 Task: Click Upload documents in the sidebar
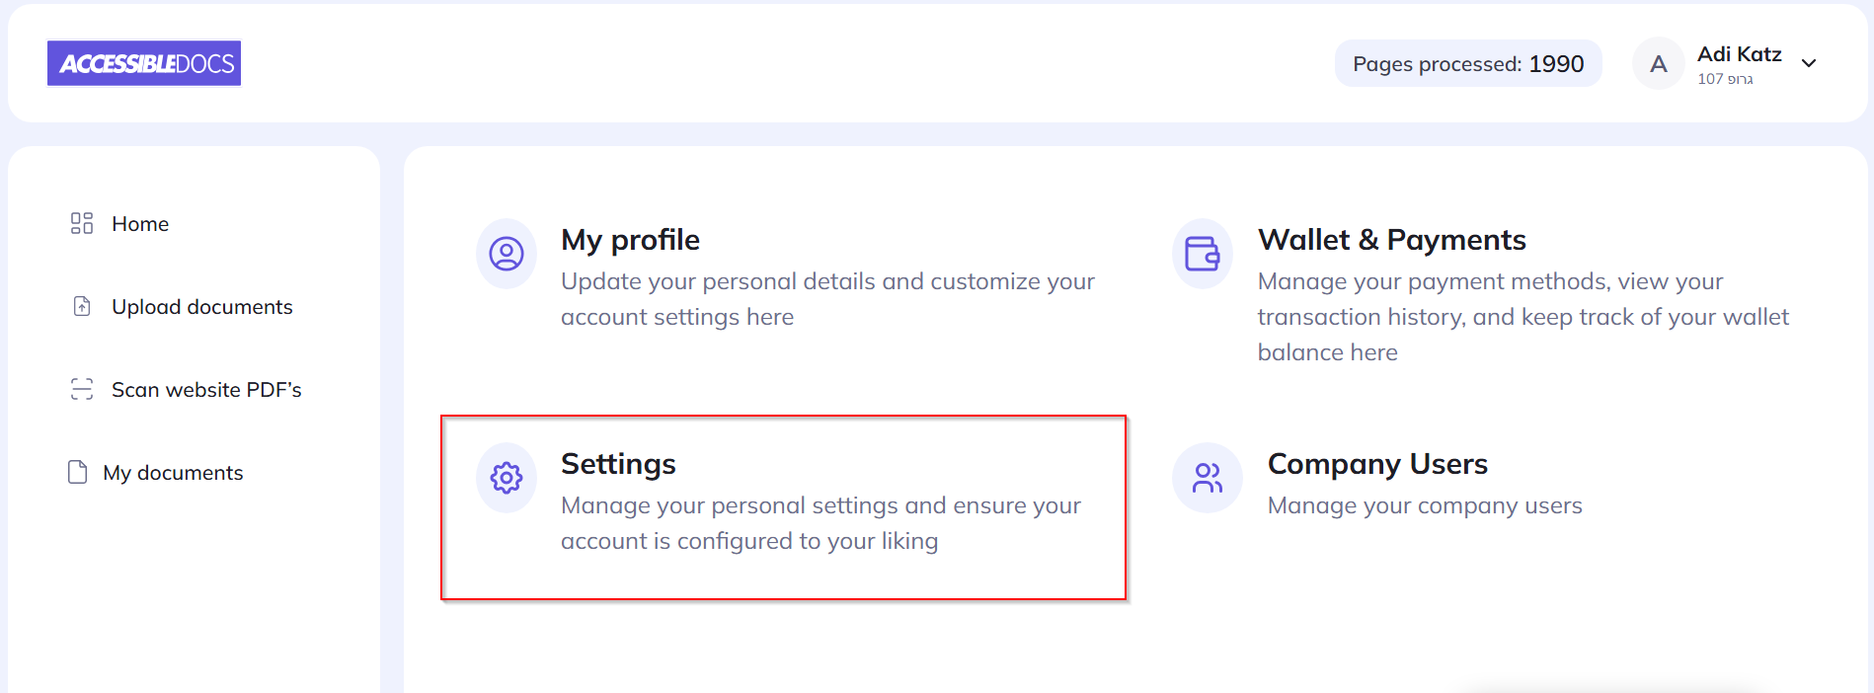click(201, 306)
